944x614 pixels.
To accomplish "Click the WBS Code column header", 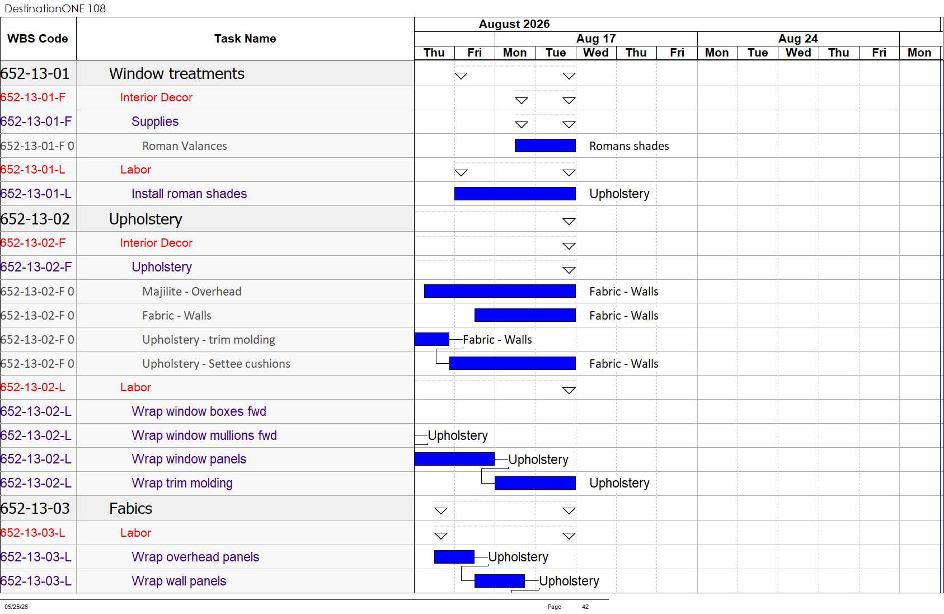I will [x=37, y=39].
